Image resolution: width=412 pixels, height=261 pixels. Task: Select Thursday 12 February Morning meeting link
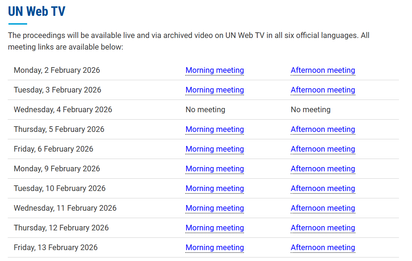[215, 228]
